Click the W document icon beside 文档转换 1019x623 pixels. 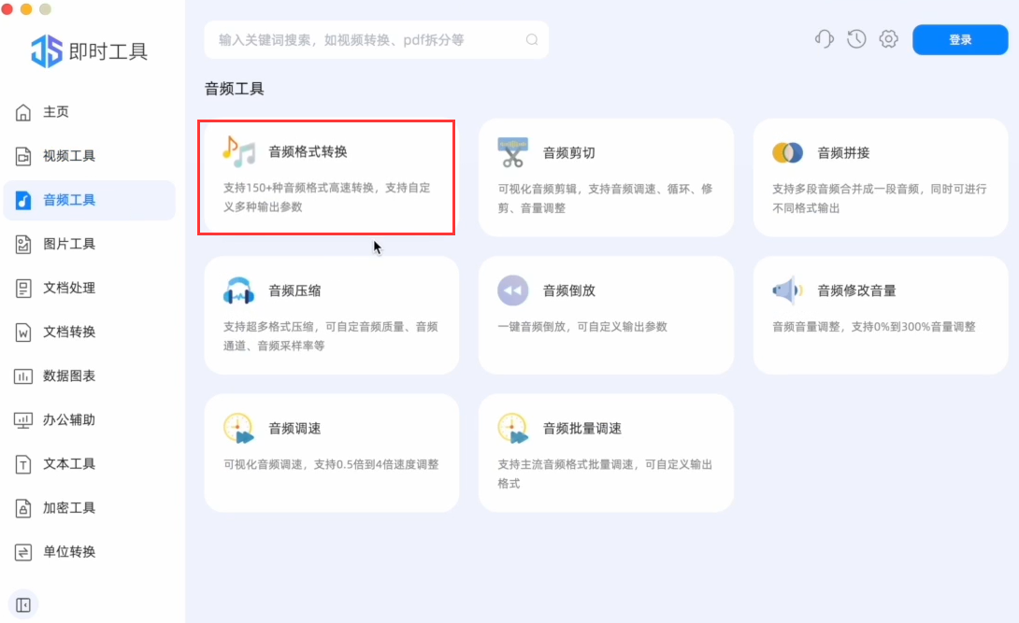[22, 333]
